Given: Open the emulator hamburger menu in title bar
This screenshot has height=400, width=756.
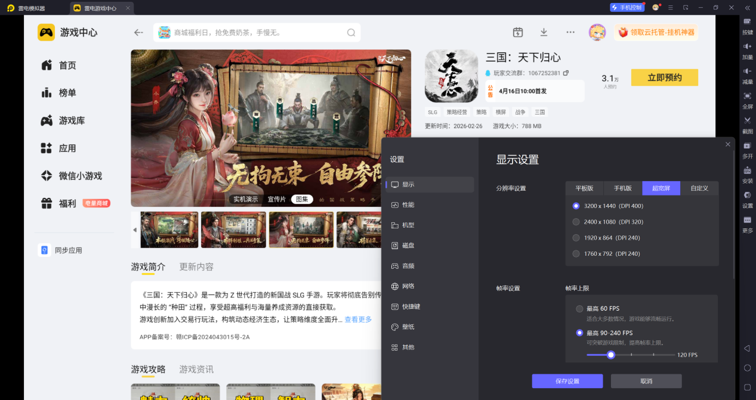Looking at the screenshot, I should pos(671,7).
